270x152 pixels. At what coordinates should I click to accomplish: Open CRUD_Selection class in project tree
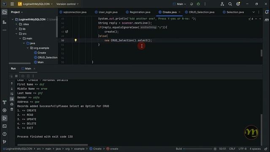(46, 57)
